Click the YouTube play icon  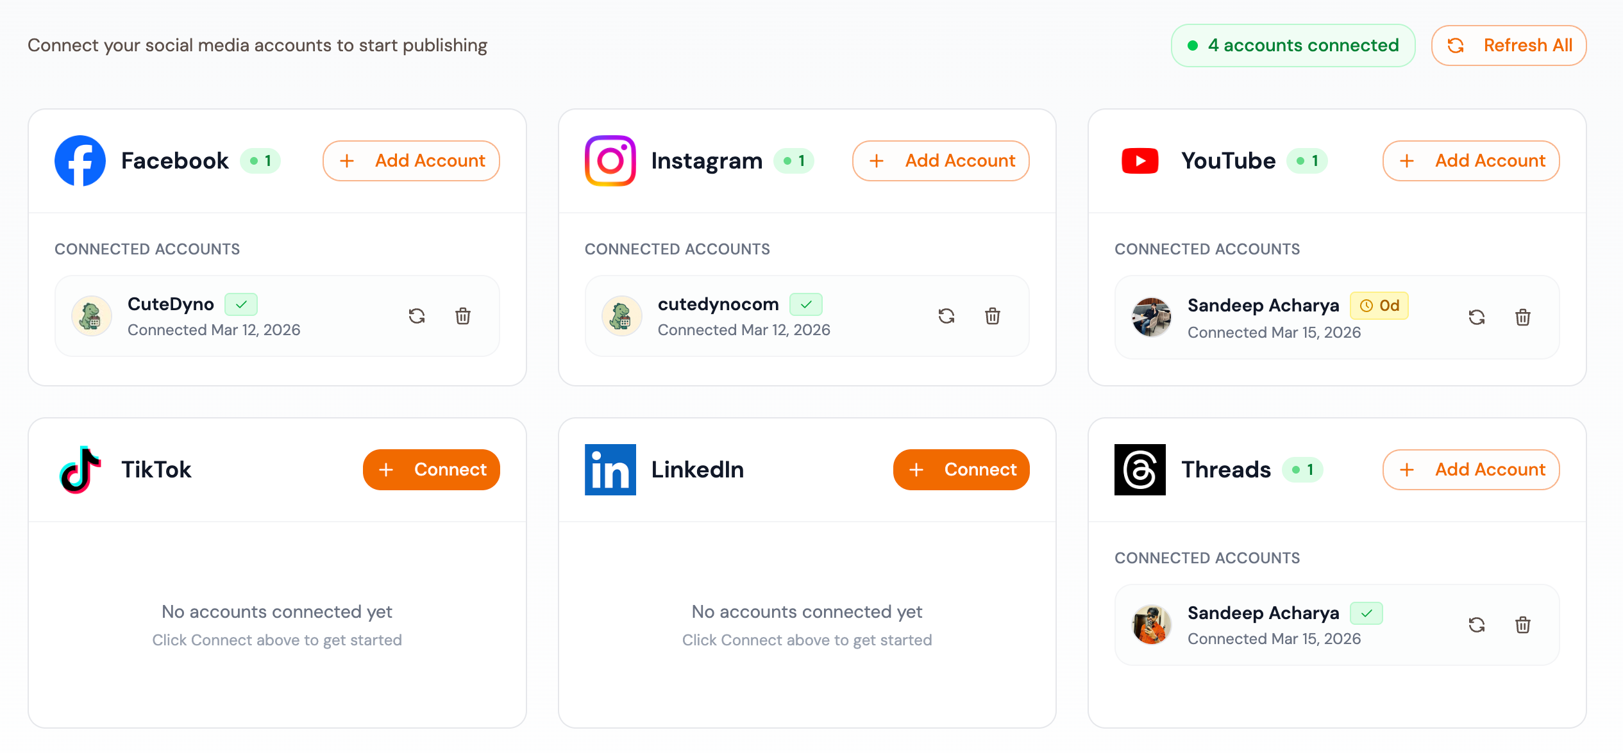1140,161
